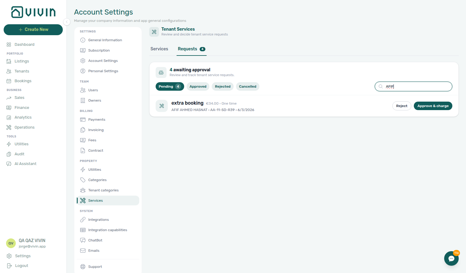Viewport: 466px width, 273px height.
Task: Click the Vivin logo
Action: [33, 12]
